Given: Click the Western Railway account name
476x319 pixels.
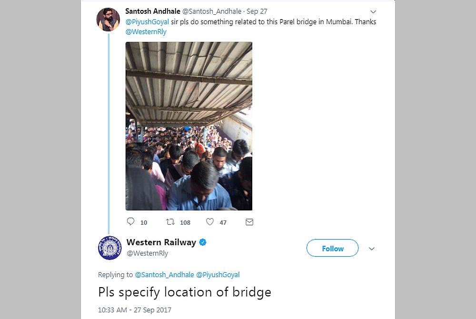Looking at the screenshot, I should coord(162,242).
